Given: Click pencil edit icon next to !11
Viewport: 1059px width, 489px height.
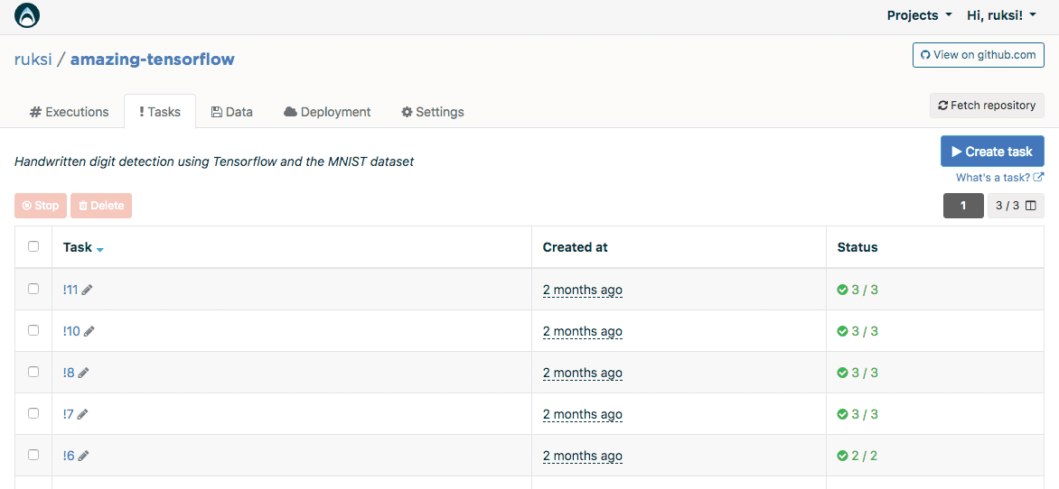Looking at the screenshot, I should point(87,290).
